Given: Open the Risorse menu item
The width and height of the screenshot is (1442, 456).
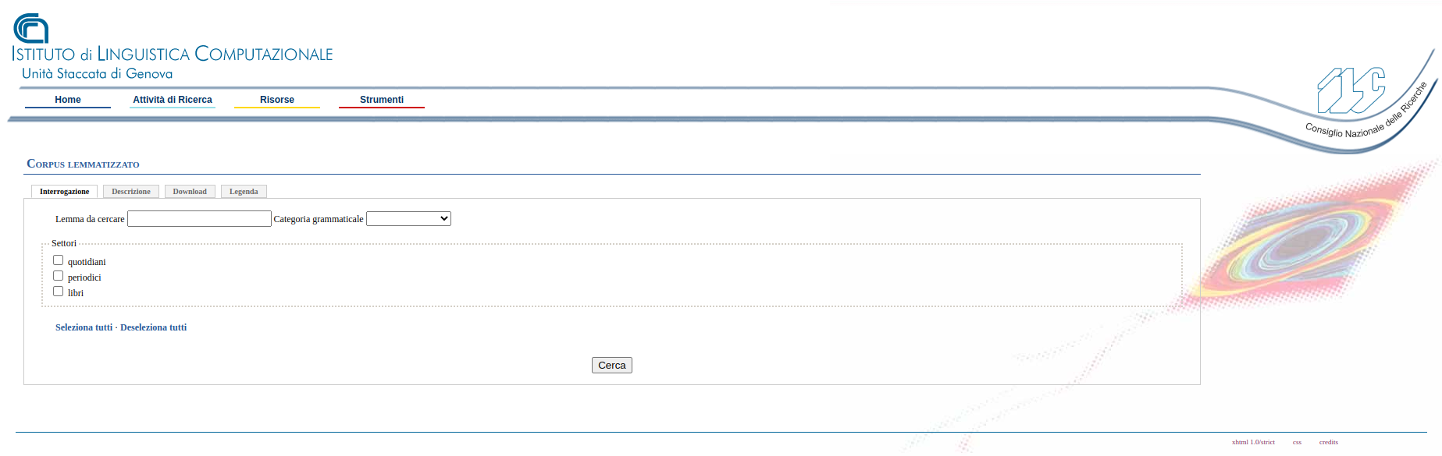Looking at the screenshot, I should pos(277,100).
